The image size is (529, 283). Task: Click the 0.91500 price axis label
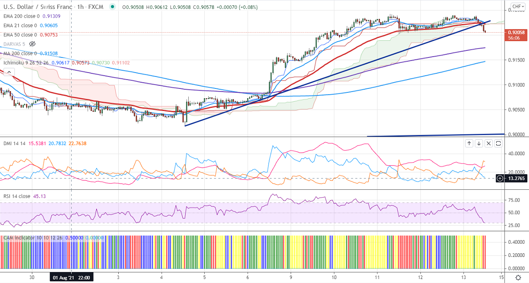pos(516,60)
